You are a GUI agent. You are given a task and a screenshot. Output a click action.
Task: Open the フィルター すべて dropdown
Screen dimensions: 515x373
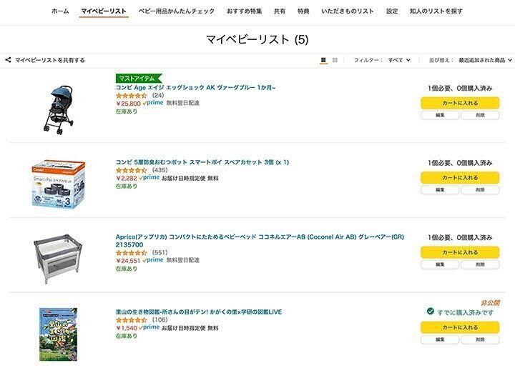pyautogui.click(x=399, y=60)
